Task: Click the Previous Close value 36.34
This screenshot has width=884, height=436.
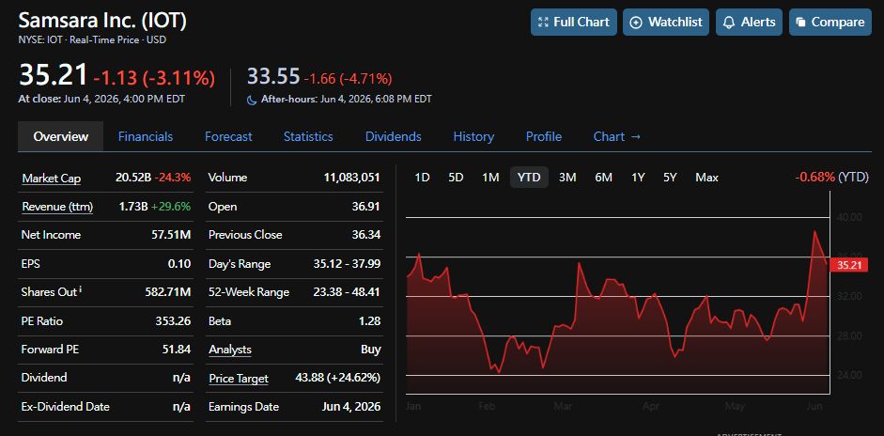Action: point(365,235)
